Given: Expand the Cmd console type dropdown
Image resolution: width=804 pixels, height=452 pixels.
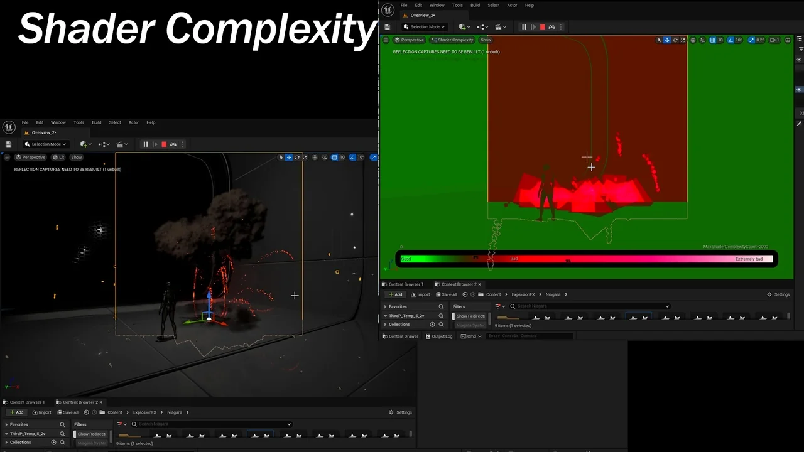Looking at the screenshot, I should pyautogui.click(x=472, y=336).
